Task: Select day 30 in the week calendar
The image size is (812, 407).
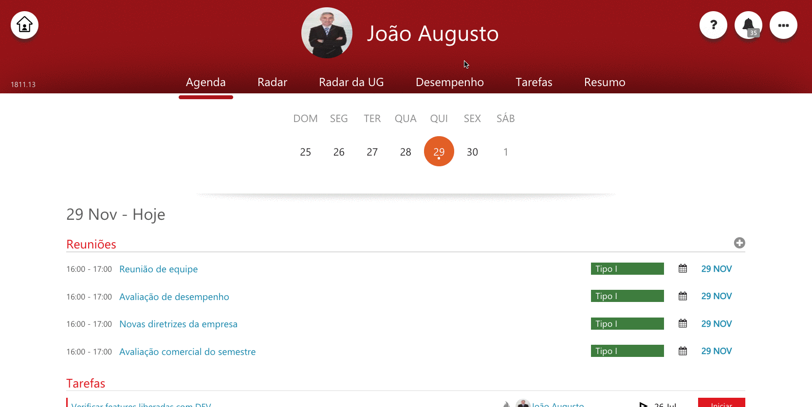Action: point(472,152)
